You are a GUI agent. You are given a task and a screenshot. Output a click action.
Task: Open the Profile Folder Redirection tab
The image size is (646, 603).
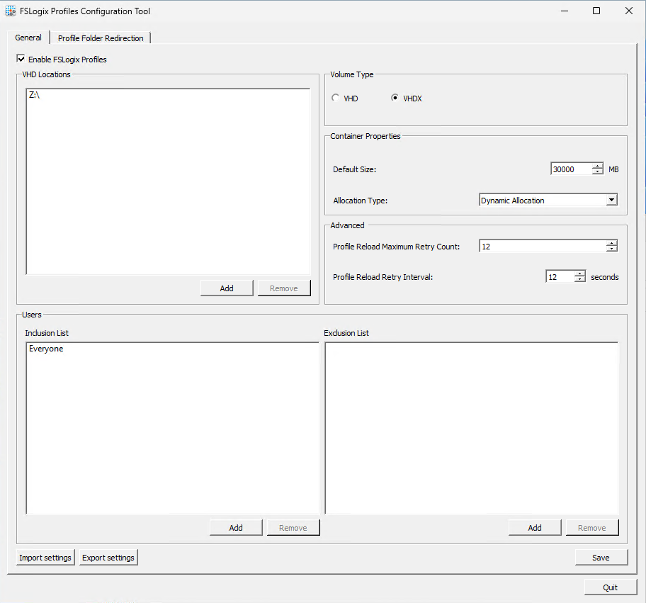pyautogui.click(x=101, y=38)
